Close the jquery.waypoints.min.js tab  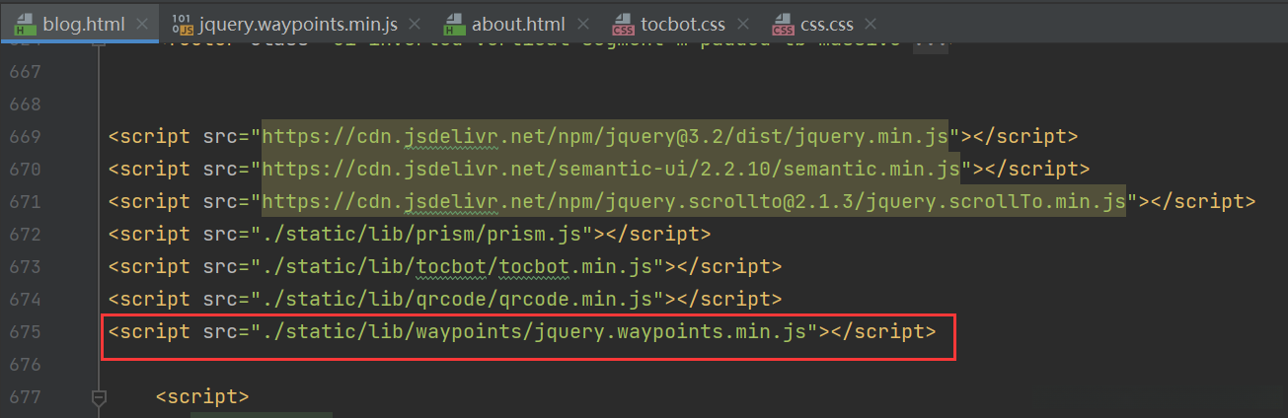pos(415,24)
